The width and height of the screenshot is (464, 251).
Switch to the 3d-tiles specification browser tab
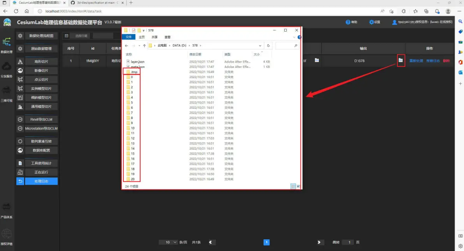[97, 3]
